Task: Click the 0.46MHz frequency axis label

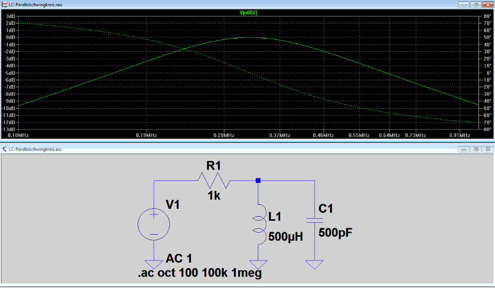Action: 323,136
